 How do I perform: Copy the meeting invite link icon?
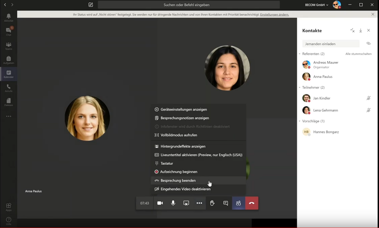click(368, 44)
